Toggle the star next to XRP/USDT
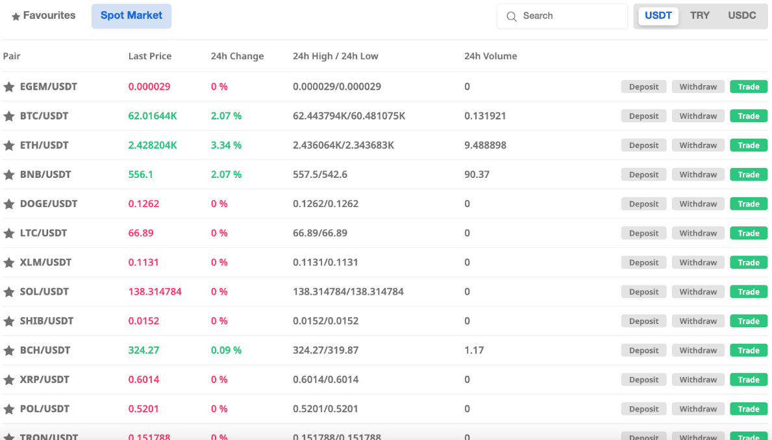The height and width of the screenshot is (440, 772). click(x=9, y=380)
